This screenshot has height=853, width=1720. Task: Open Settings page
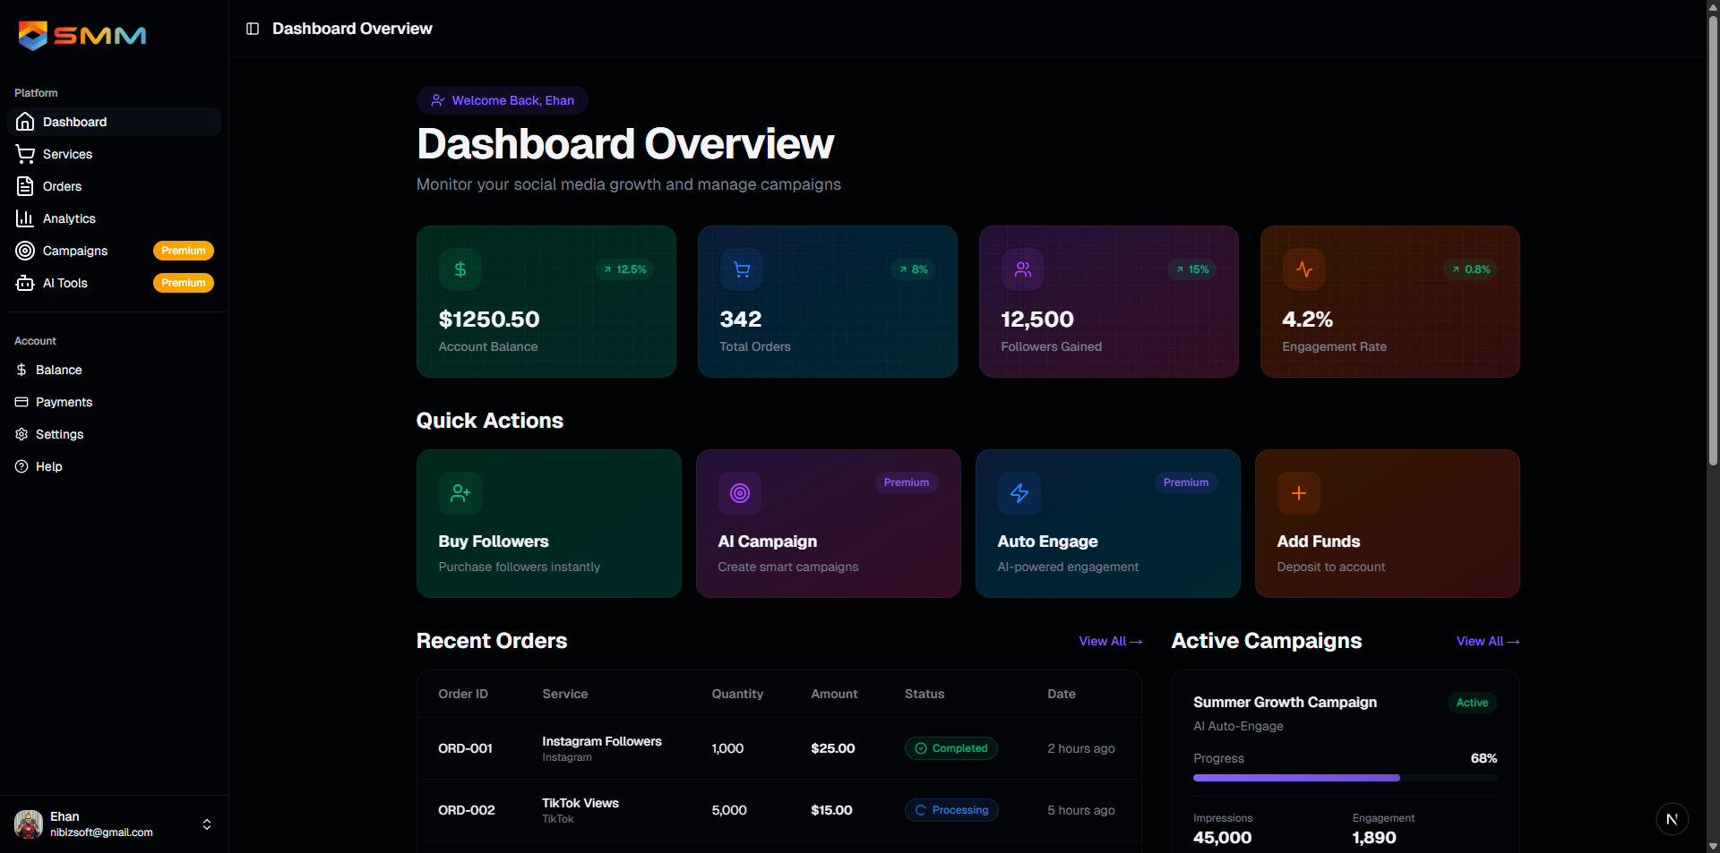pos(114,434)
